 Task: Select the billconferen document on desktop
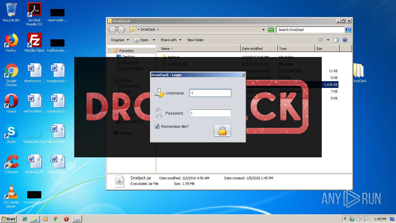(x=58, y=134)
